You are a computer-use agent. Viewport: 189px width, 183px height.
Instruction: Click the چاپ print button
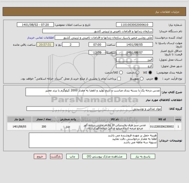73,156
